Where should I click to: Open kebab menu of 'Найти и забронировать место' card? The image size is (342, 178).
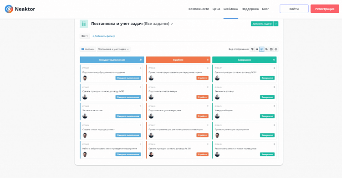(x=140, y=144)
